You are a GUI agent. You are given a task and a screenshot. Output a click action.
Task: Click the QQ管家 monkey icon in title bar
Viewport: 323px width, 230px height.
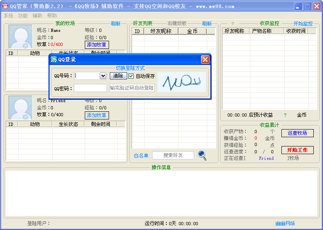coord(5,6)
